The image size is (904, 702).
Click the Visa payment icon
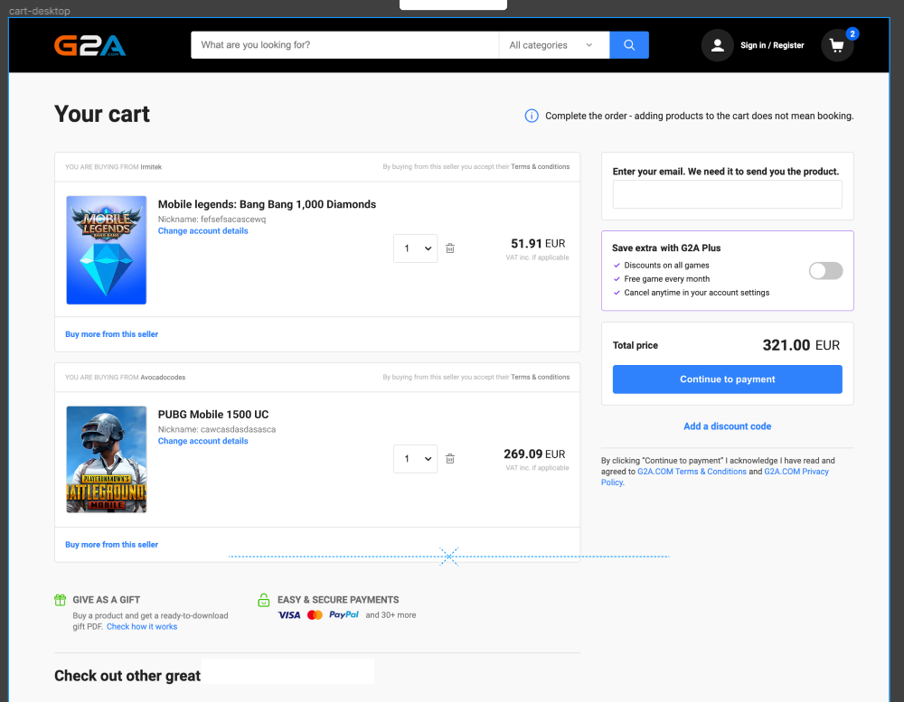coord(288,614)
